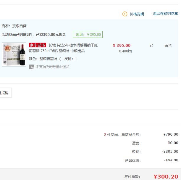Select the text 不支持7天无理由退货
Viewport: 181px width, 180px height.
click(x=53, y=67)
